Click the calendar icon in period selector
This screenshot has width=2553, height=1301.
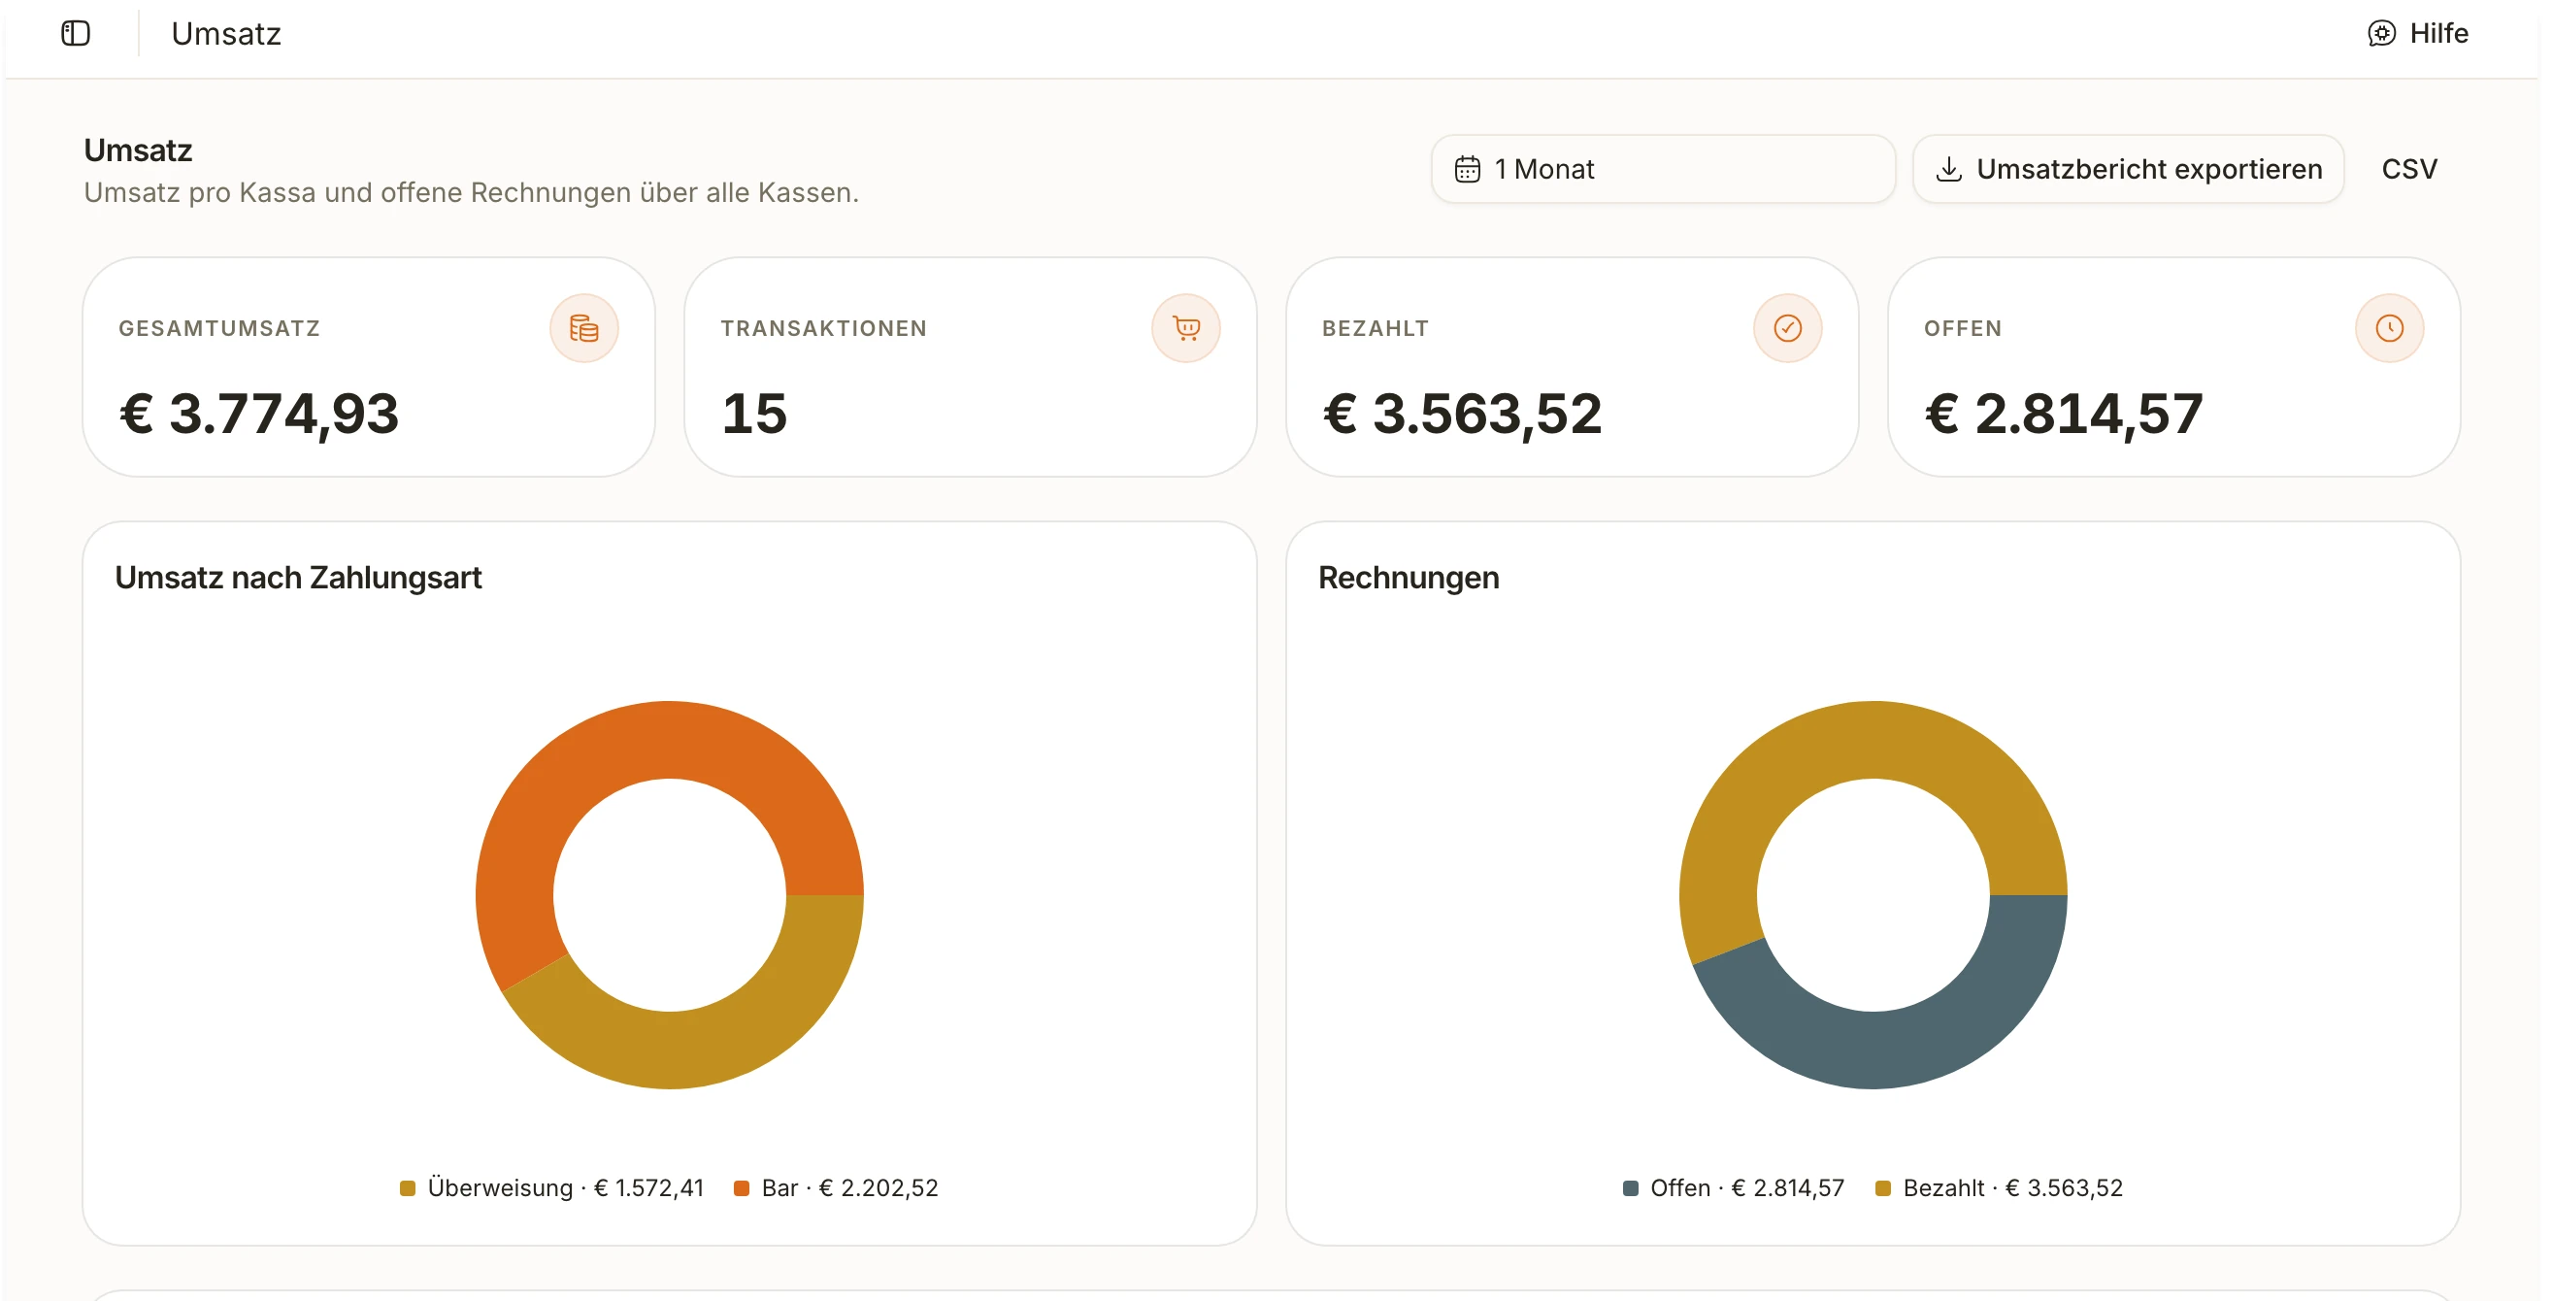click(x=1467, y=170)
